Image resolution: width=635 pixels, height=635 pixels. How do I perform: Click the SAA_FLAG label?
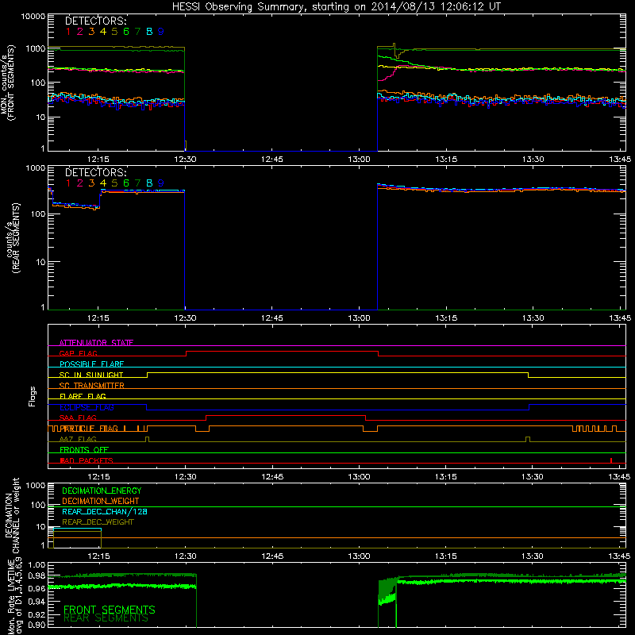click(78, 418)
